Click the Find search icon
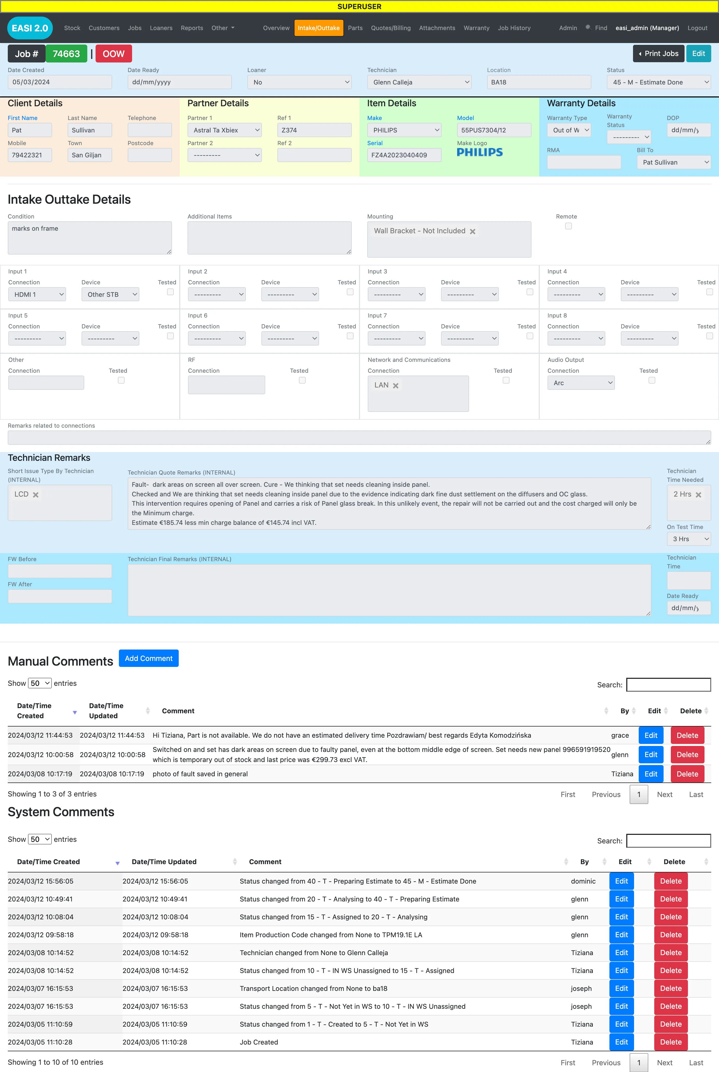Image resolution: width=719 pixels, height=1072 pixels. click(x=588, y=27)
